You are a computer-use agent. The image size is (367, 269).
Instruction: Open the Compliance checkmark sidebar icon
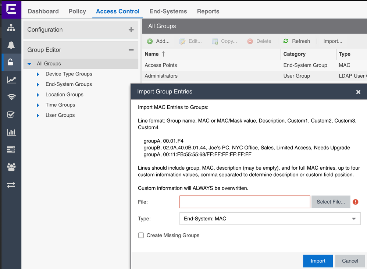coord(11,114)
